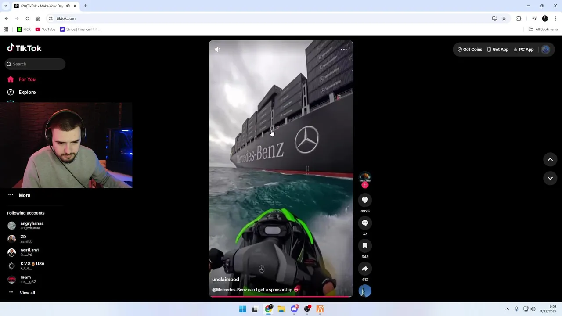562x316 pixels.
Task: Open File Explorer from taskbar
Action: [281, 309]
